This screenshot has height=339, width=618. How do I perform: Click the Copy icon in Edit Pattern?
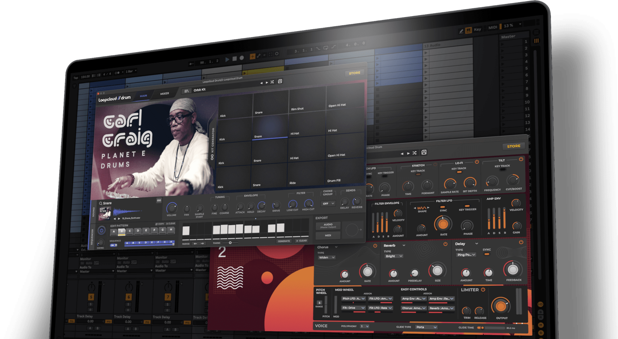coord(157,224)
